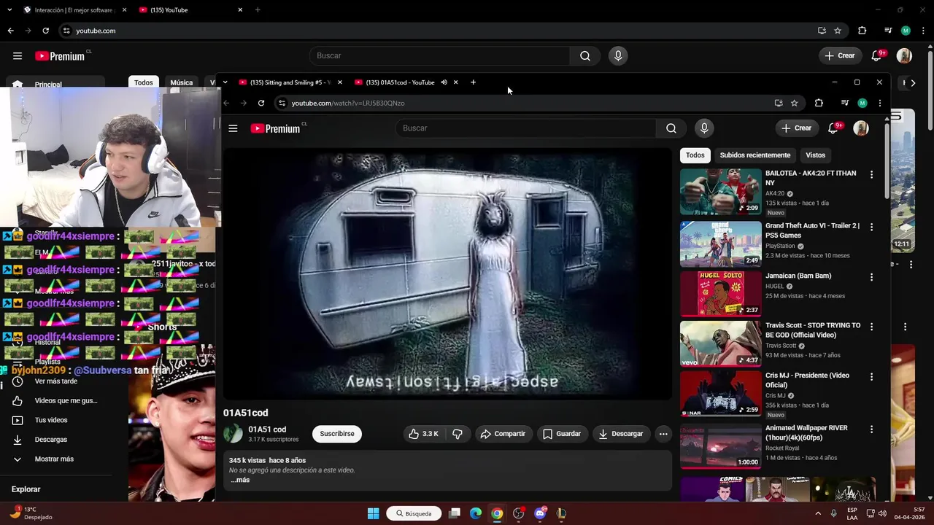Select the Subidos recientemente filter chip
934x525 pixels.
pos(755,155)
